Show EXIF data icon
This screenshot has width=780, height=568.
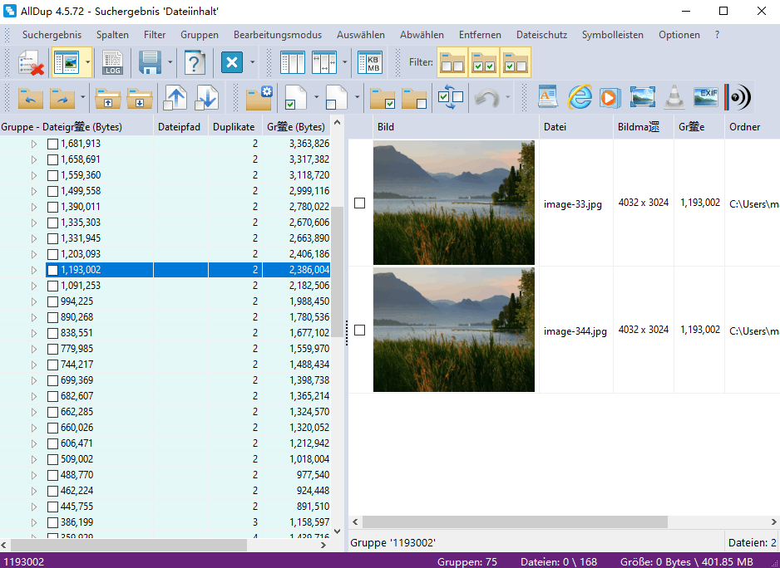(x=706, y=97)
